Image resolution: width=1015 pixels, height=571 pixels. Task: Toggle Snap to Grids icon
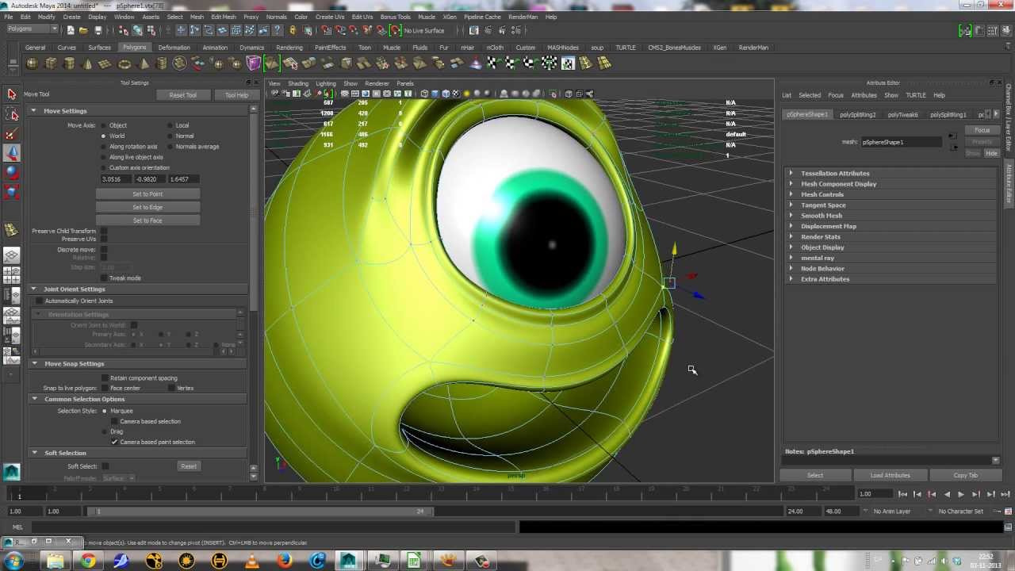tap(326, 30)
